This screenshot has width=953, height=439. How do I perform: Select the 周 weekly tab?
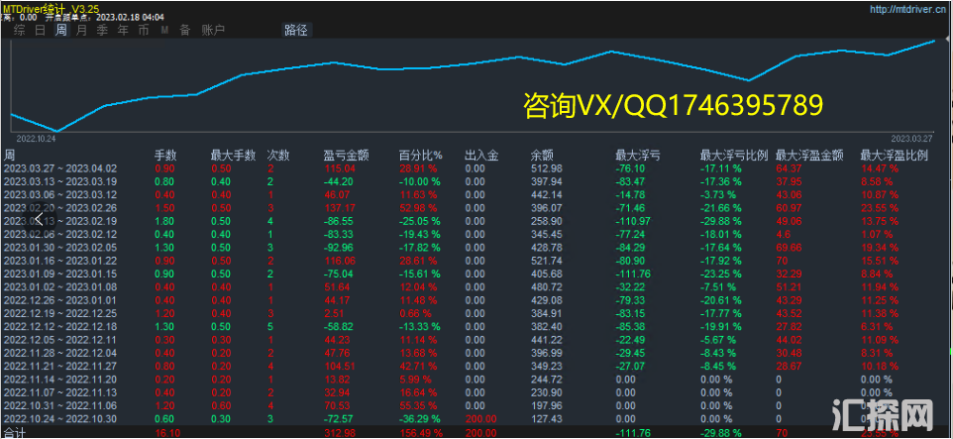[60, 30]
